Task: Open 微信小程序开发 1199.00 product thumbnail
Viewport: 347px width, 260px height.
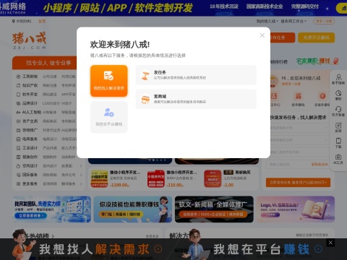Action: (99, 179)
